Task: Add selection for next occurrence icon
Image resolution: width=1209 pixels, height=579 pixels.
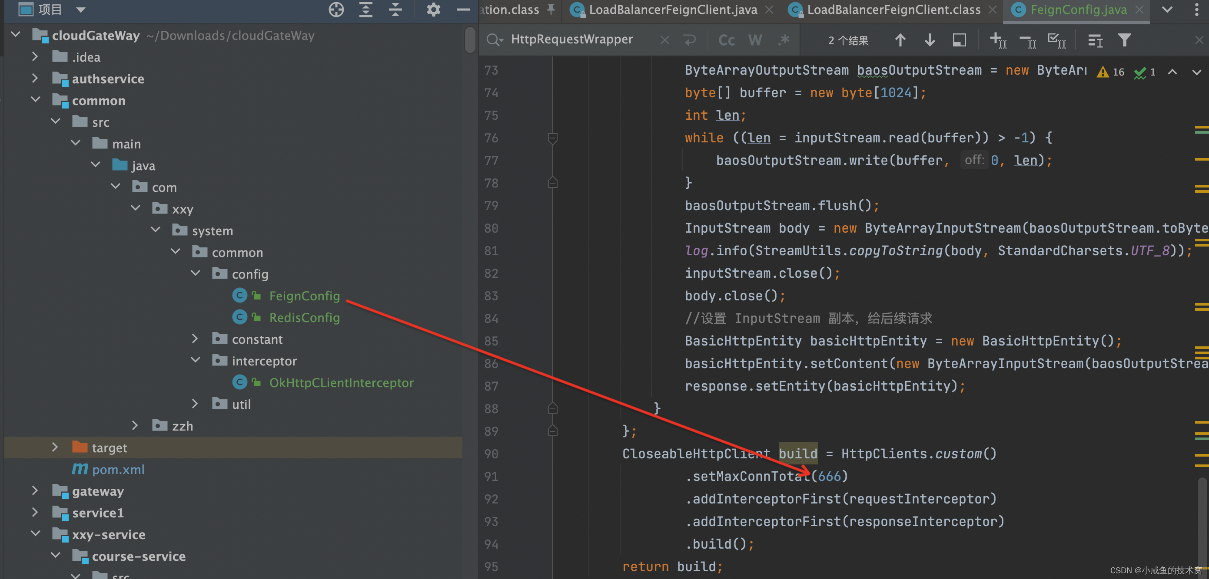Action: (x=998, y=41)
